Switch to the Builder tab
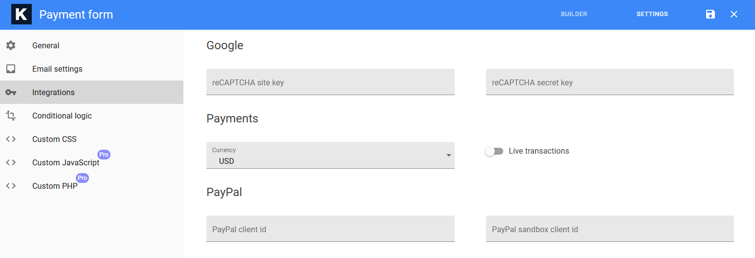This screenshot has width=755, height=258. 574,14
